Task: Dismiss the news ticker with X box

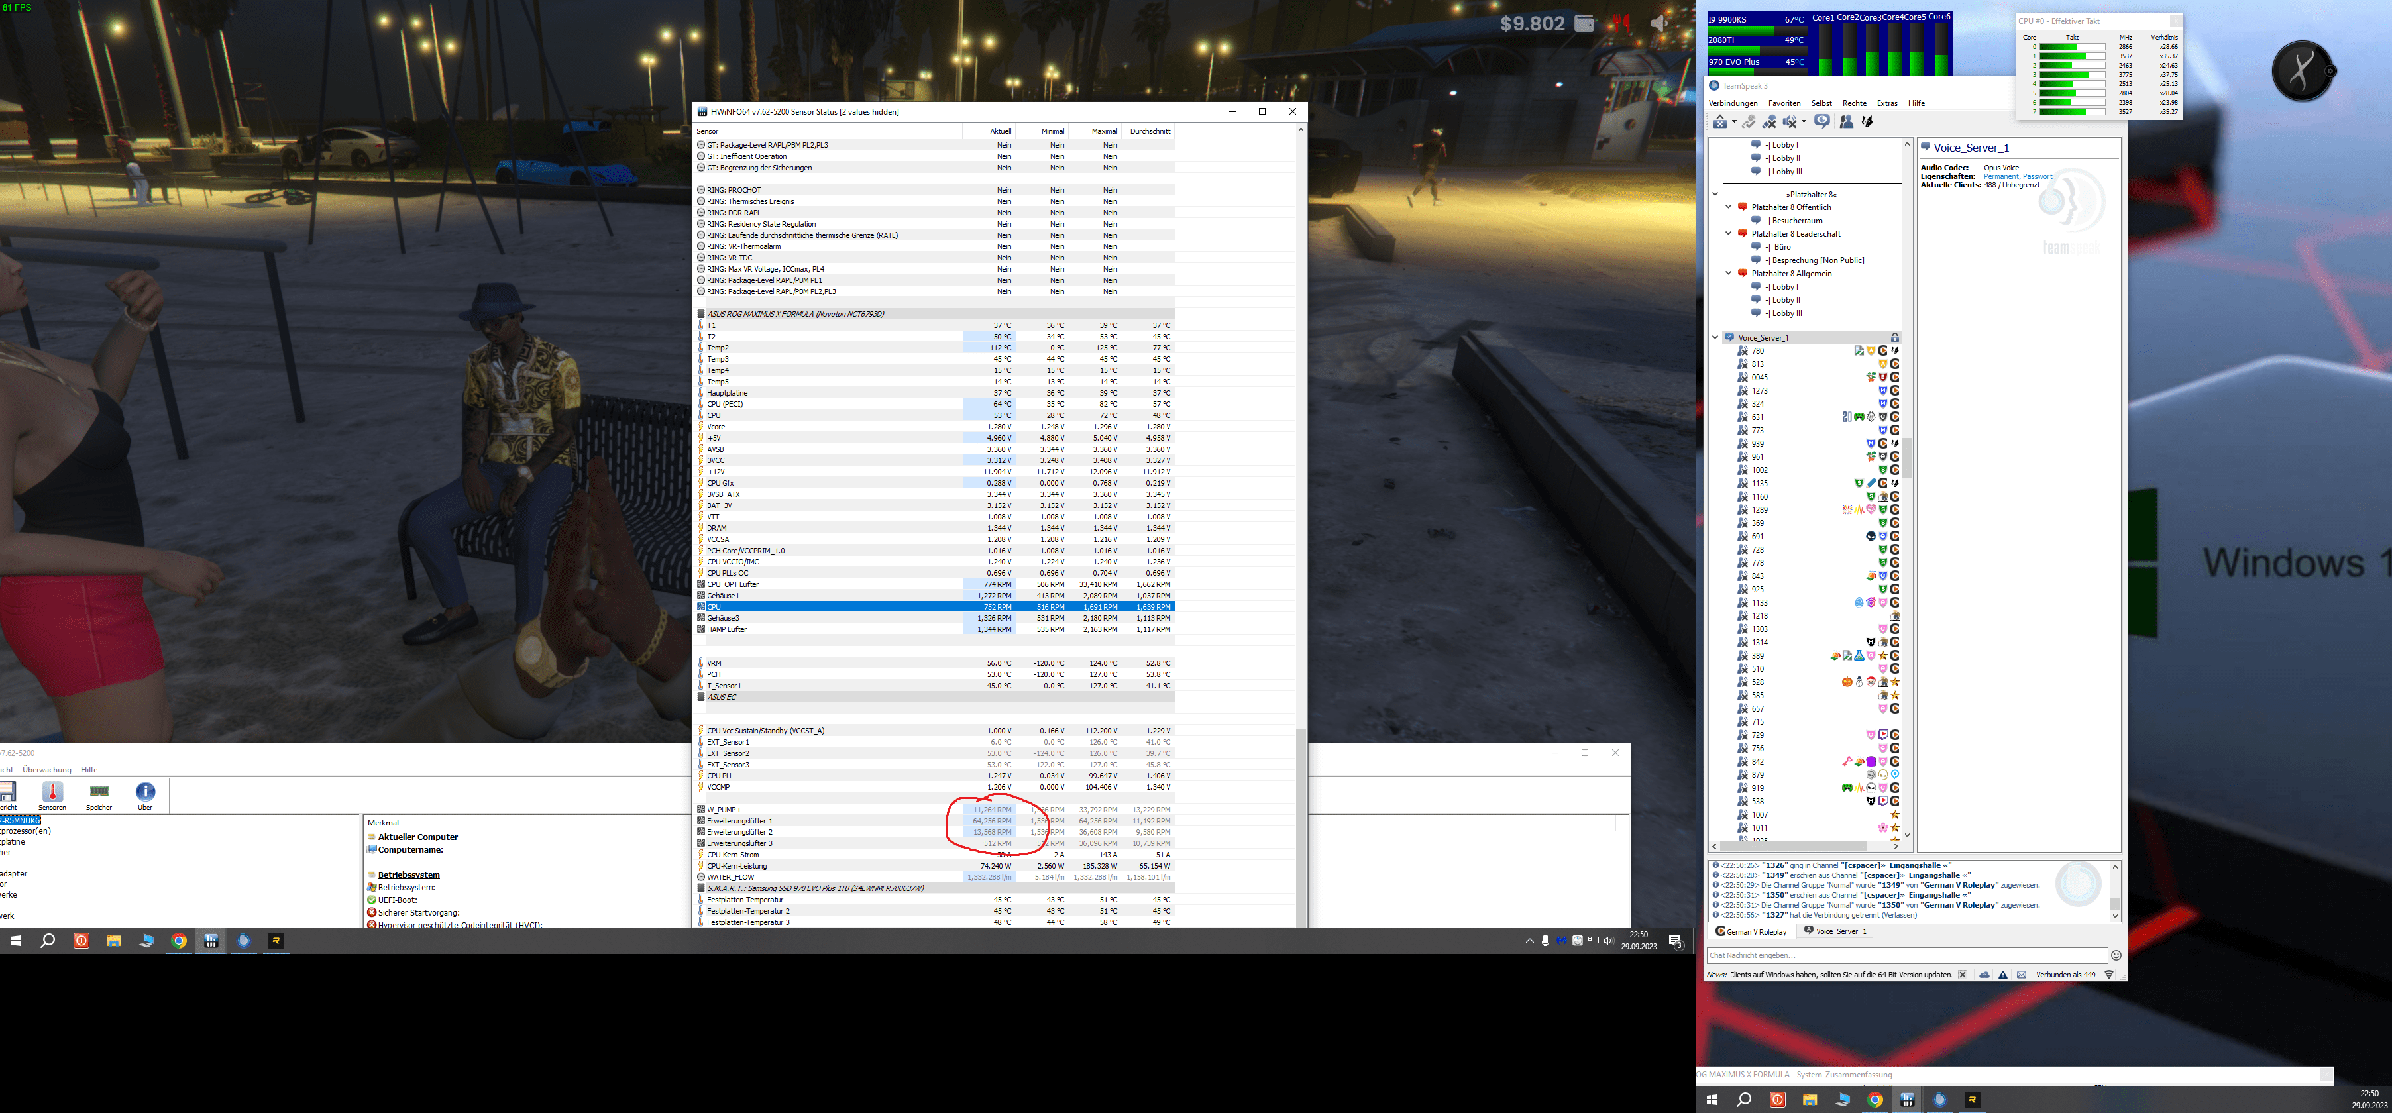Action: coord(1962,975)
